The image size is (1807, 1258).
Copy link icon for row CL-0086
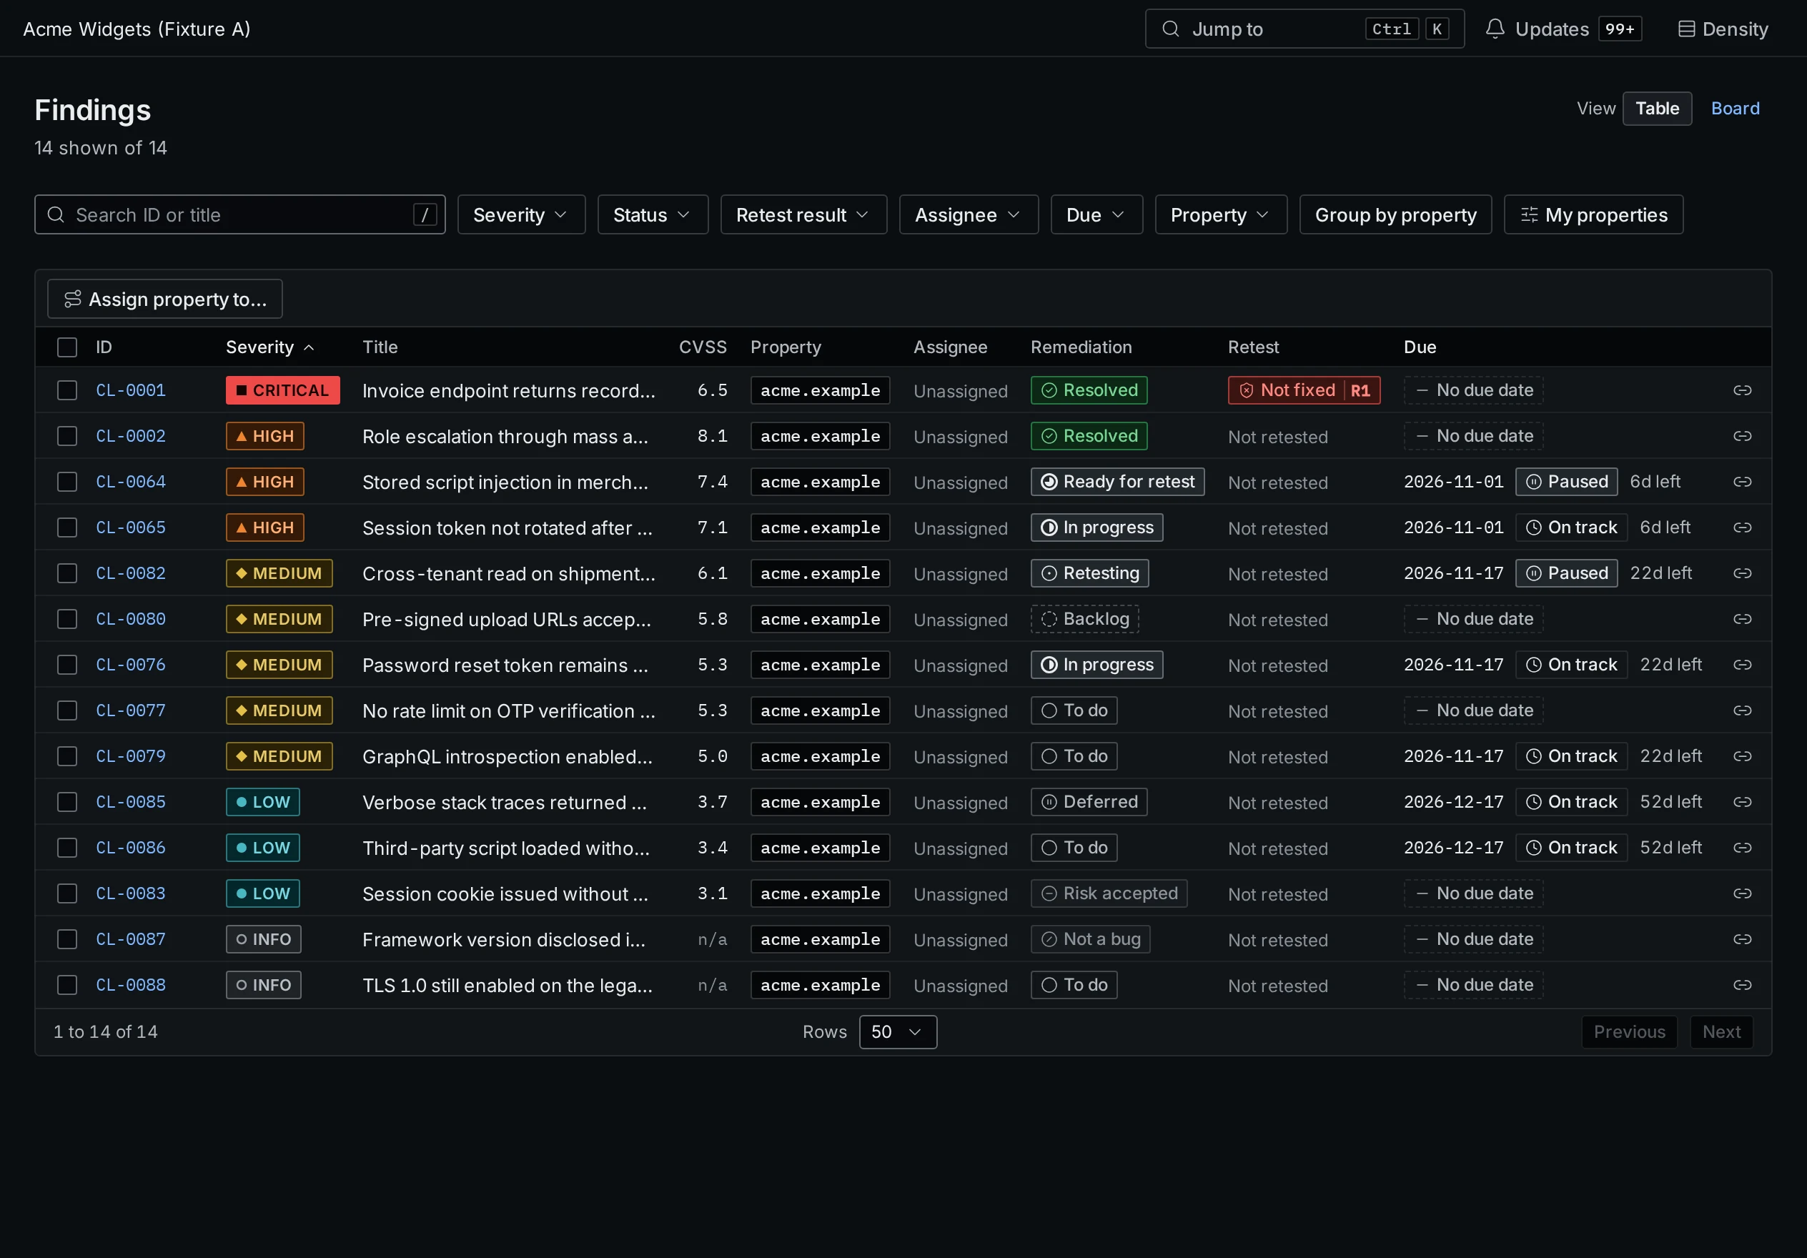pyautogui.click(x=1742, y=848)
